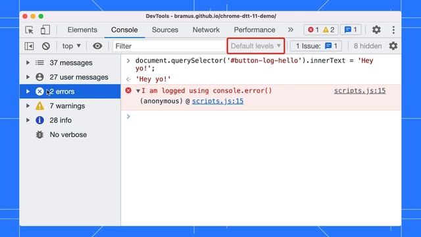The image size is (421, 237).
Task: Select the 28 info label
Action: 61,120
